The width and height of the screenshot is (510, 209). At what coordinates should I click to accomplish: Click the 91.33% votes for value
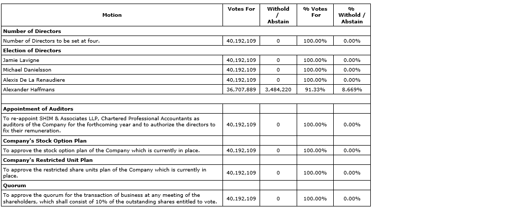315,90
